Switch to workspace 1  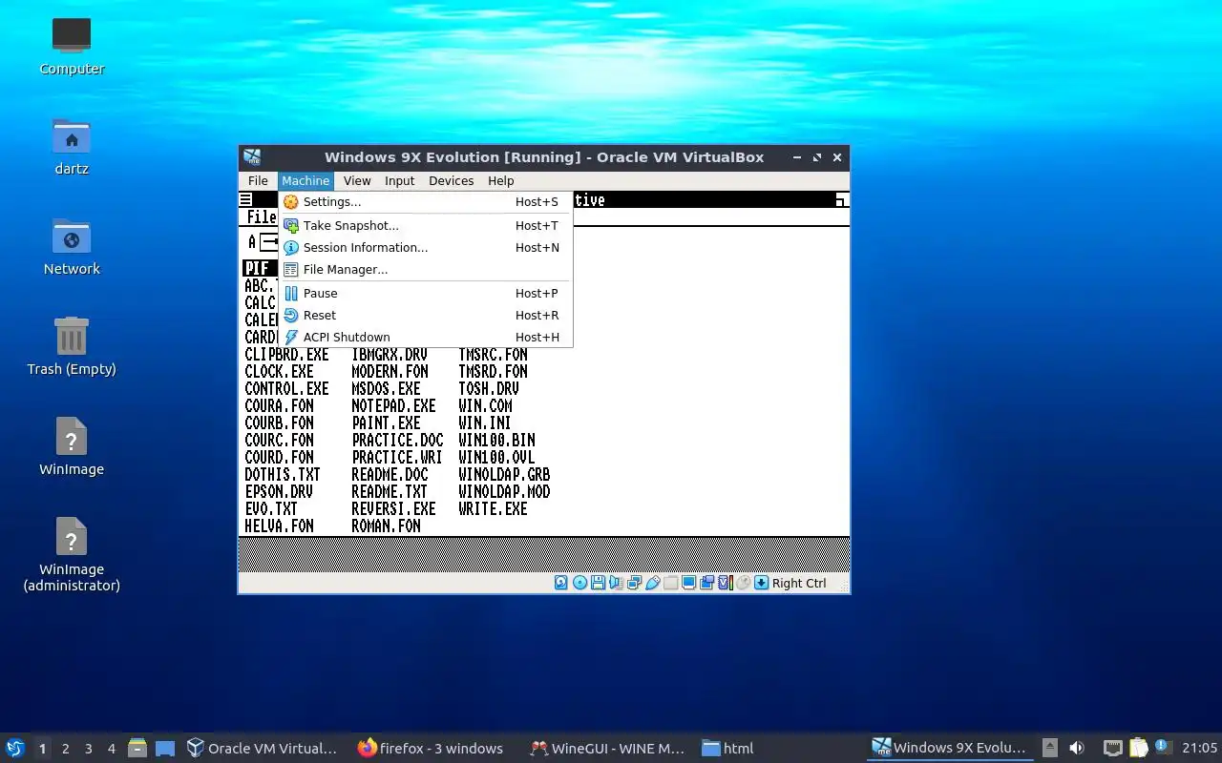42,749
